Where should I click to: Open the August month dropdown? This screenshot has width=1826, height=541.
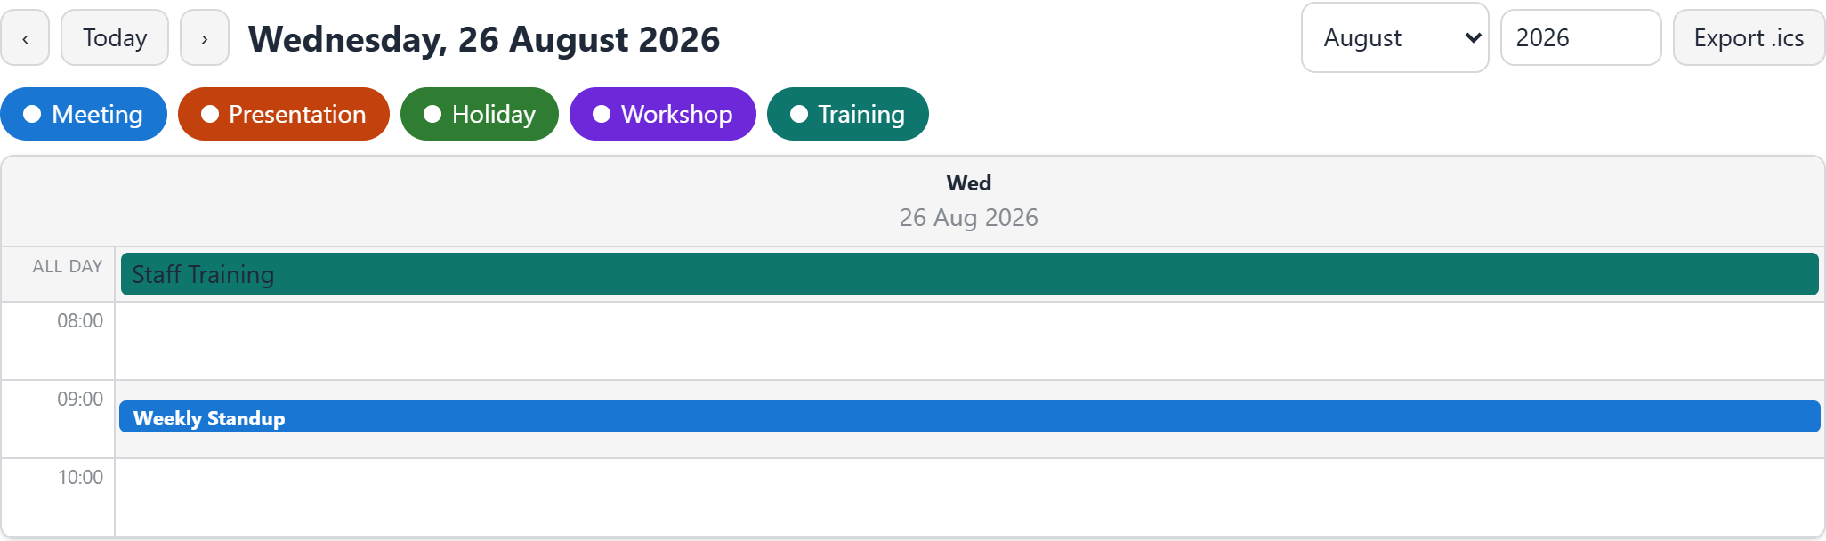click(x=1395, y=37)
